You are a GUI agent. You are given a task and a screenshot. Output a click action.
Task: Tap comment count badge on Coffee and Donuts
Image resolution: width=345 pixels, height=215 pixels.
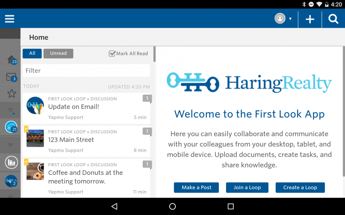click(x=147, y=165)
